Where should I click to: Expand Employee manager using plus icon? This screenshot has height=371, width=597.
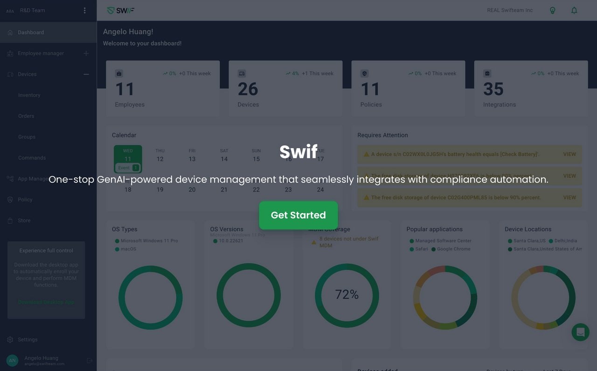[x=86, y=53]
